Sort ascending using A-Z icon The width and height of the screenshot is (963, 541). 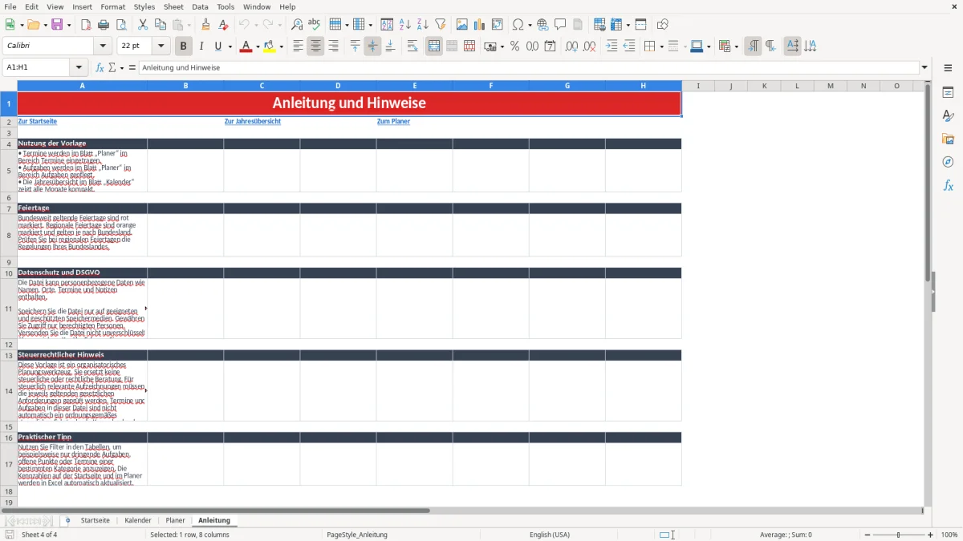(x=405, y=25)
